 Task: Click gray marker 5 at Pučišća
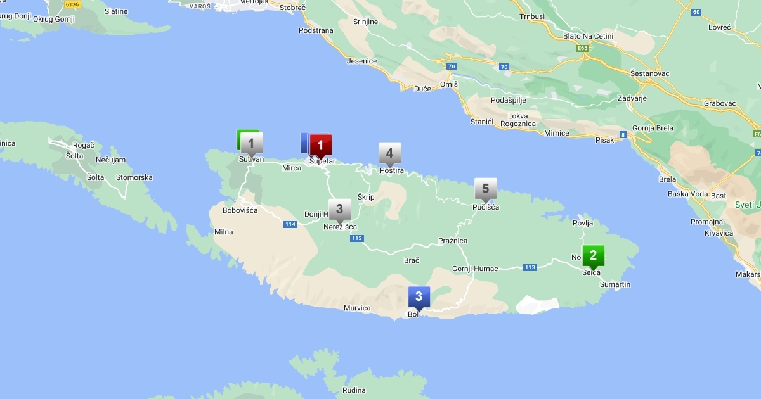pyautogui.click(x=485, y=189)
